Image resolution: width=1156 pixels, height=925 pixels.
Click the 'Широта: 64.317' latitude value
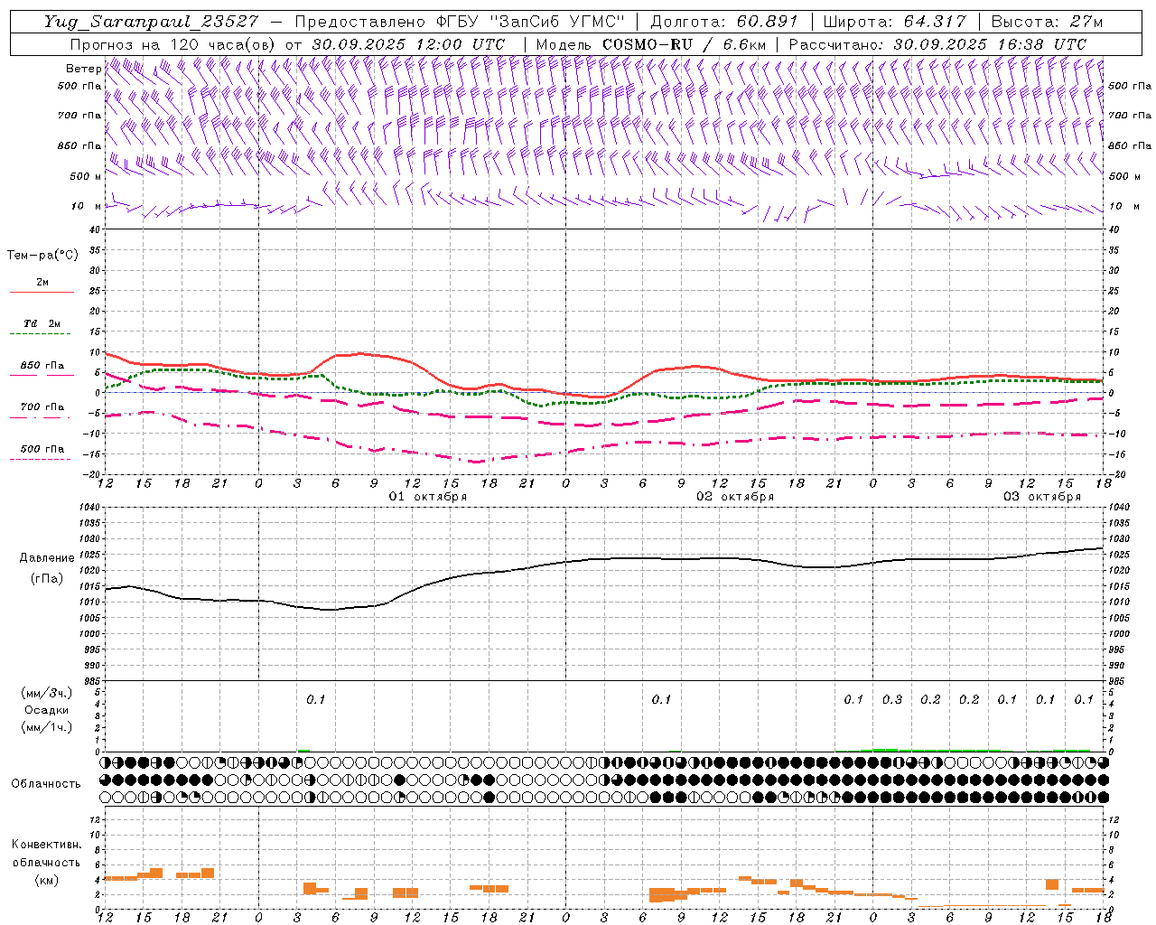click(894, 22)
